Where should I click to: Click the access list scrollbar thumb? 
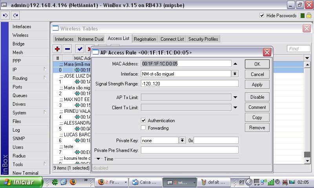click(307, 154)
